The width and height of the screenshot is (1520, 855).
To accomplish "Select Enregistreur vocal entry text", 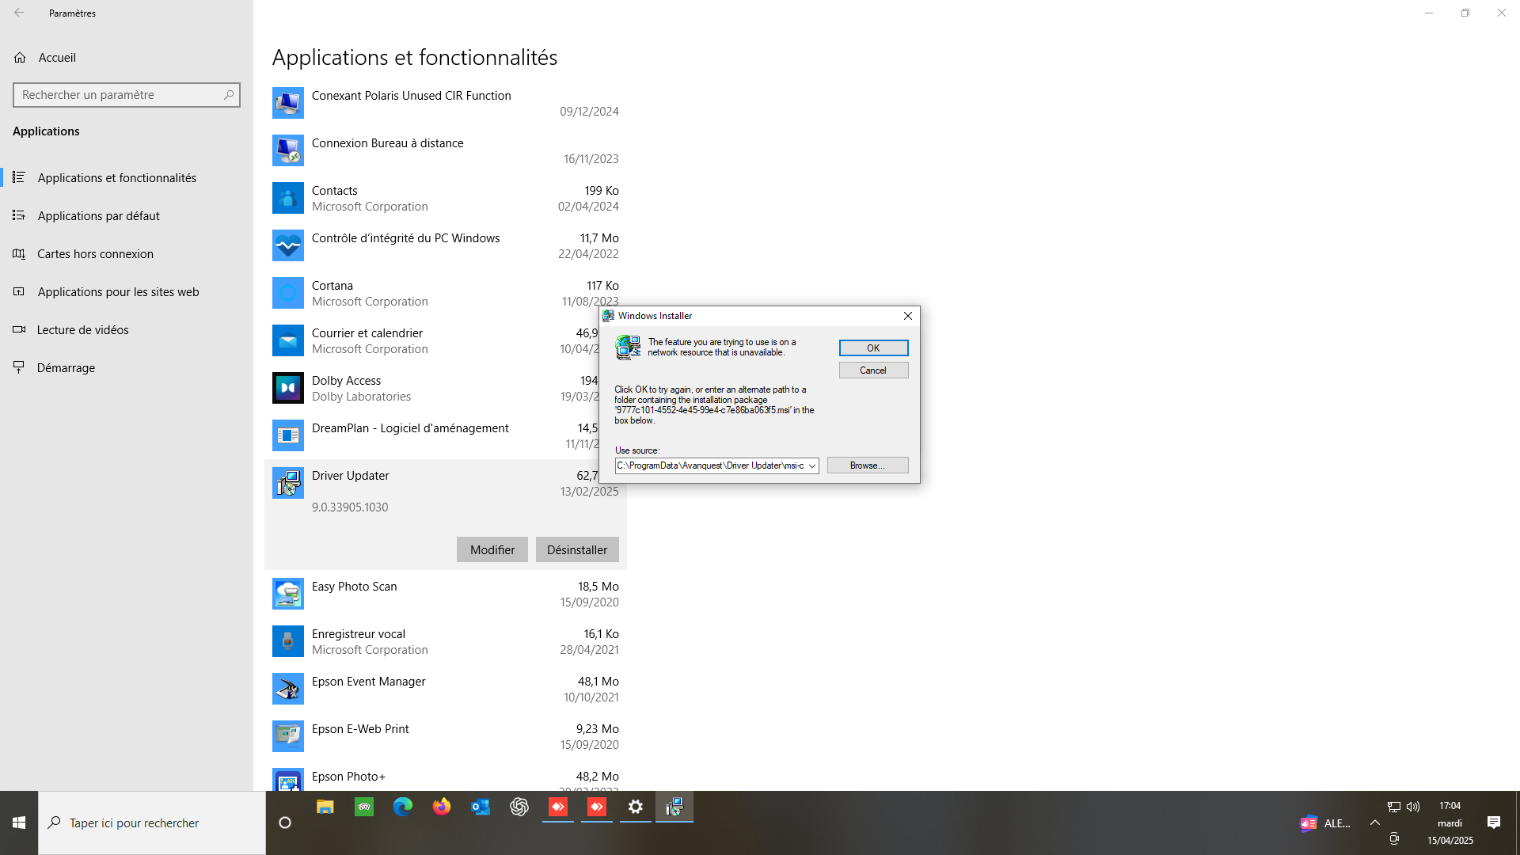I will [359, 634].
